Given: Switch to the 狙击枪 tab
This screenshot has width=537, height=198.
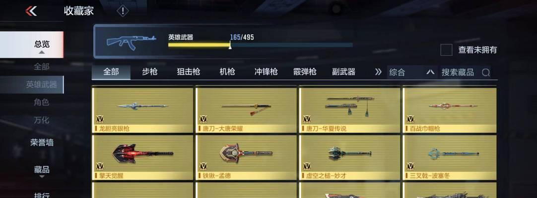Looking at the screenshot, I should (189, 72).
